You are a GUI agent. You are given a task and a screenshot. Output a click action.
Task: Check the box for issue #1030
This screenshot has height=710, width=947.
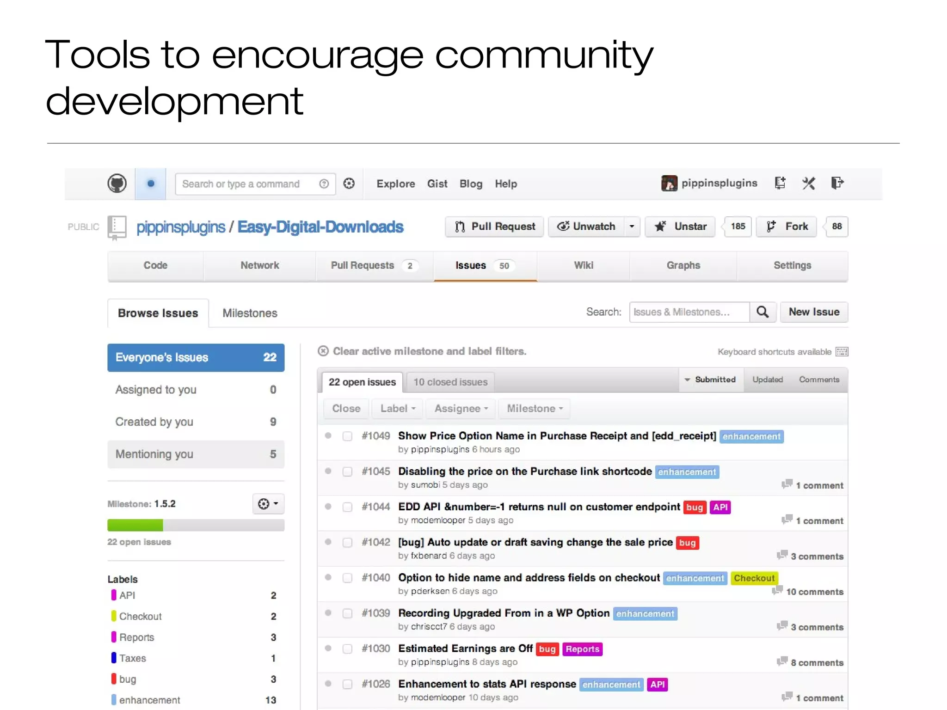(x=347, y=649)
